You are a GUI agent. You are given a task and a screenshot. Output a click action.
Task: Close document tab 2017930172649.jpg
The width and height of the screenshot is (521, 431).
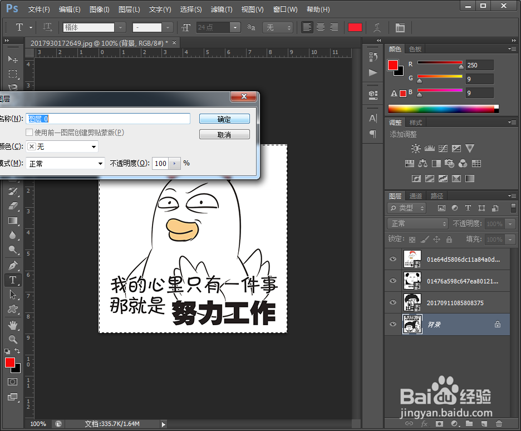tap(174, 42)
